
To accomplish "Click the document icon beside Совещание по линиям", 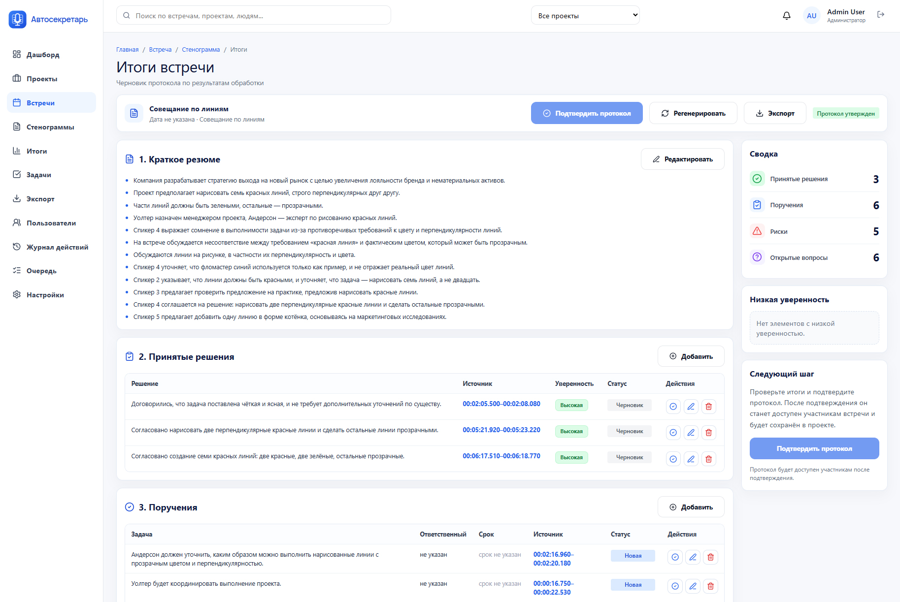I will pyautogui.click(x=134, y=114).
